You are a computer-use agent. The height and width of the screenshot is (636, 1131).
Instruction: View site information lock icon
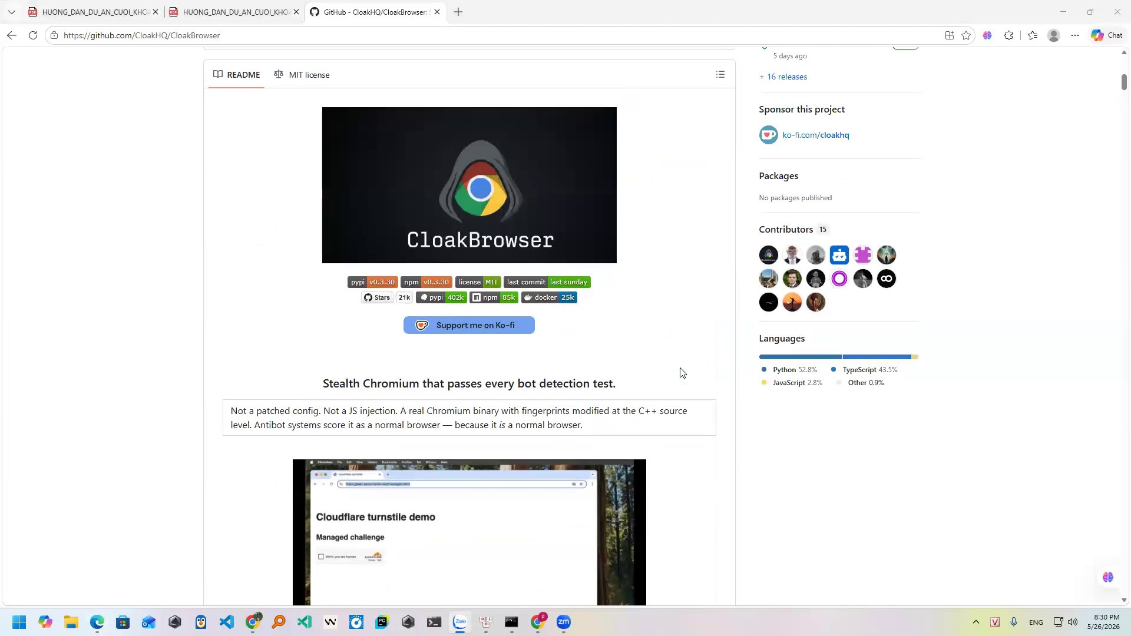[54, 35]
